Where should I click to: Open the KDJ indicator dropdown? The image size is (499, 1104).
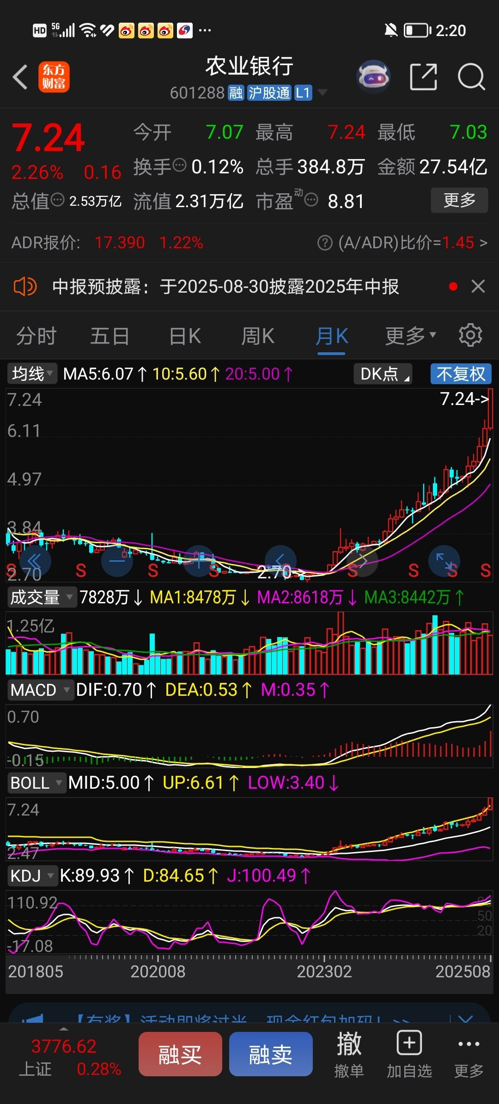32,876
